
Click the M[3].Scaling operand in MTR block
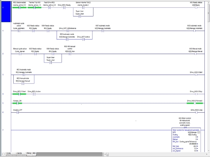[192, 135]
